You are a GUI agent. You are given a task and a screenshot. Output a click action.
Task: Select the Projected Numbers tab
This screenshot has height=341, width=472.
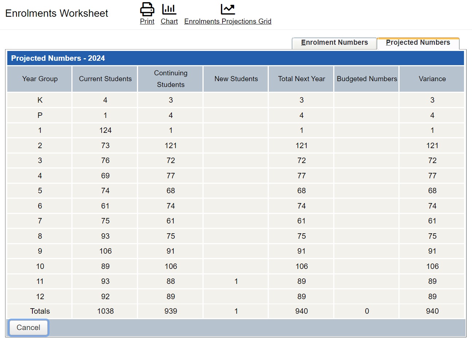click(x=418, y=43)
